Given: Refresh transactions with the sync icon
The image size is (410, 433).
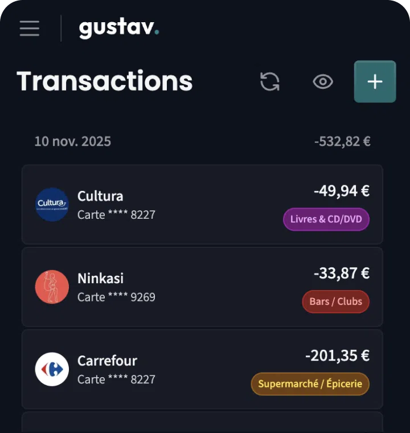Looking at the screenshot, I should click(x=270, y=81).
